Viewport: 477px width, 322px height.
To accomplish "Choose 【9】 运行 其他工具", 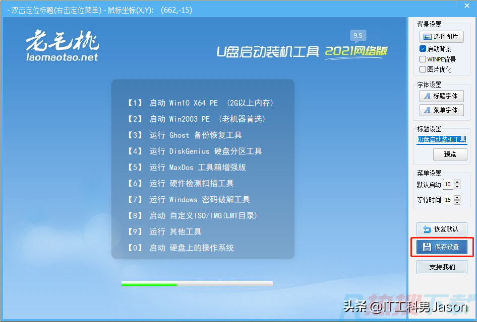I will pyautogui.click(x=164, y=231).
